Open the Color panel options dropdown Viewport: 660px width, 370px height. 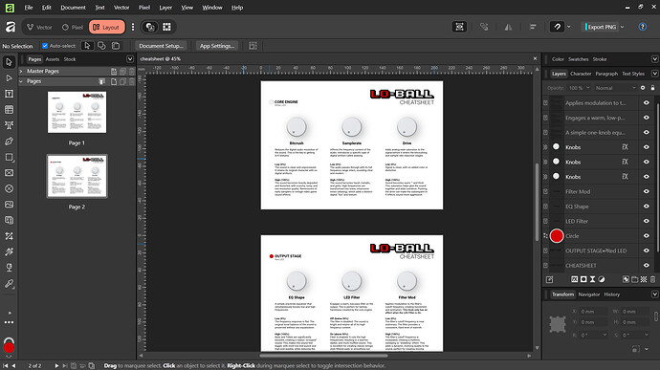point(654,59)
